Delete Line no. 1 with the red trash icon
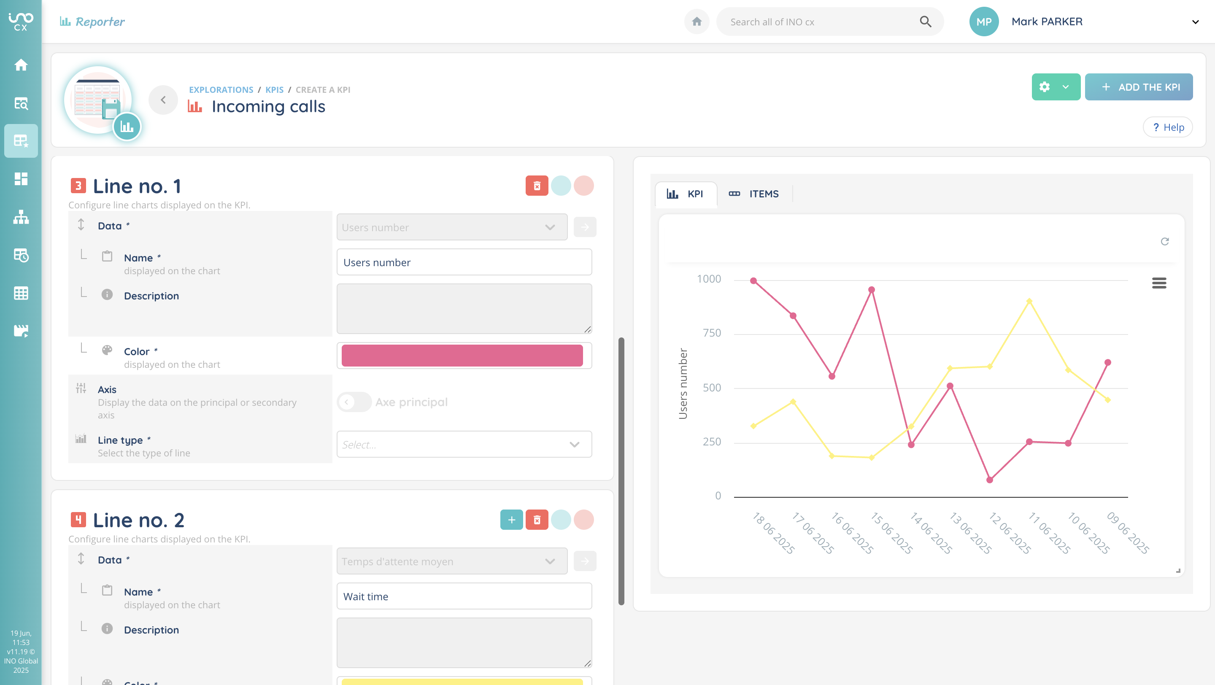 (537, 186)
